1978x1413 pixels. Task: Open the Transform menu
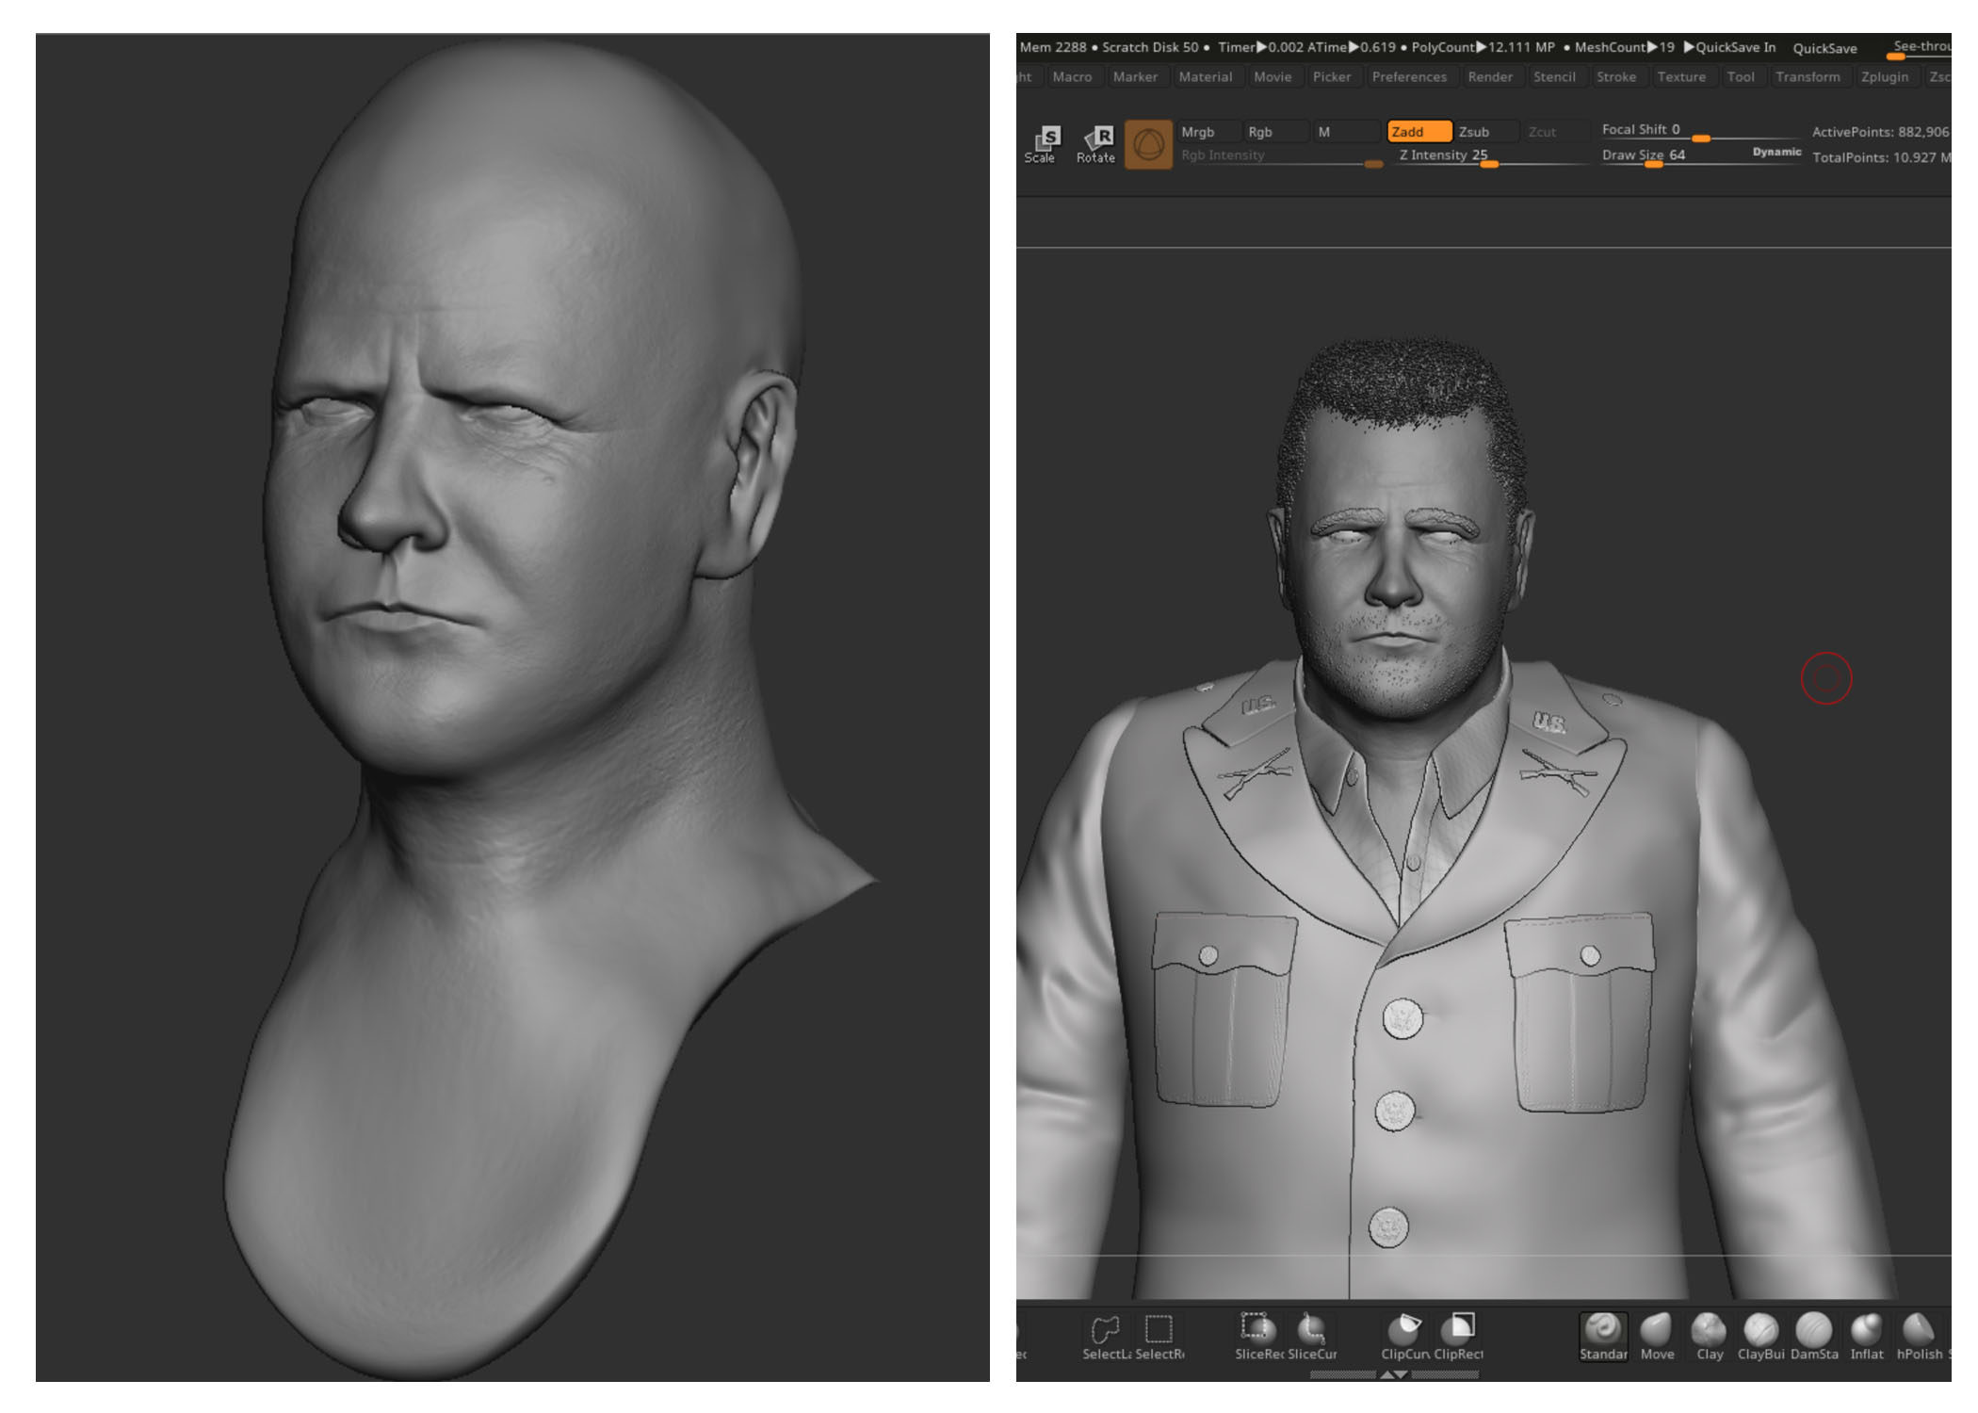pyautogui.click(x=1808, y=77)
